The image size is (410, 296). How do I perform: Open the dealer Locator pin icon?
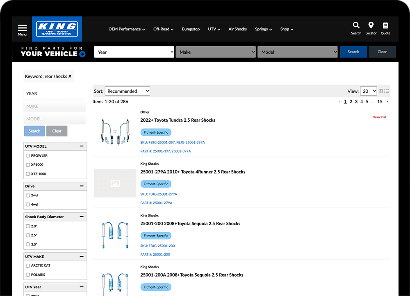point(371,26)
